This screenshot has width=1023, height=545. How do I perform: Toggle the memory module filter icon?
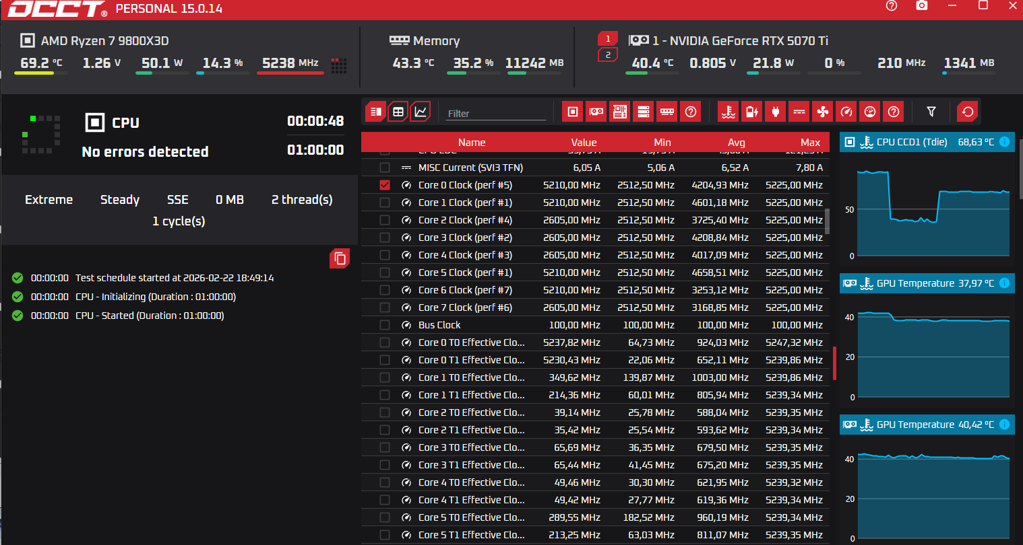click(x=666, y=112)
